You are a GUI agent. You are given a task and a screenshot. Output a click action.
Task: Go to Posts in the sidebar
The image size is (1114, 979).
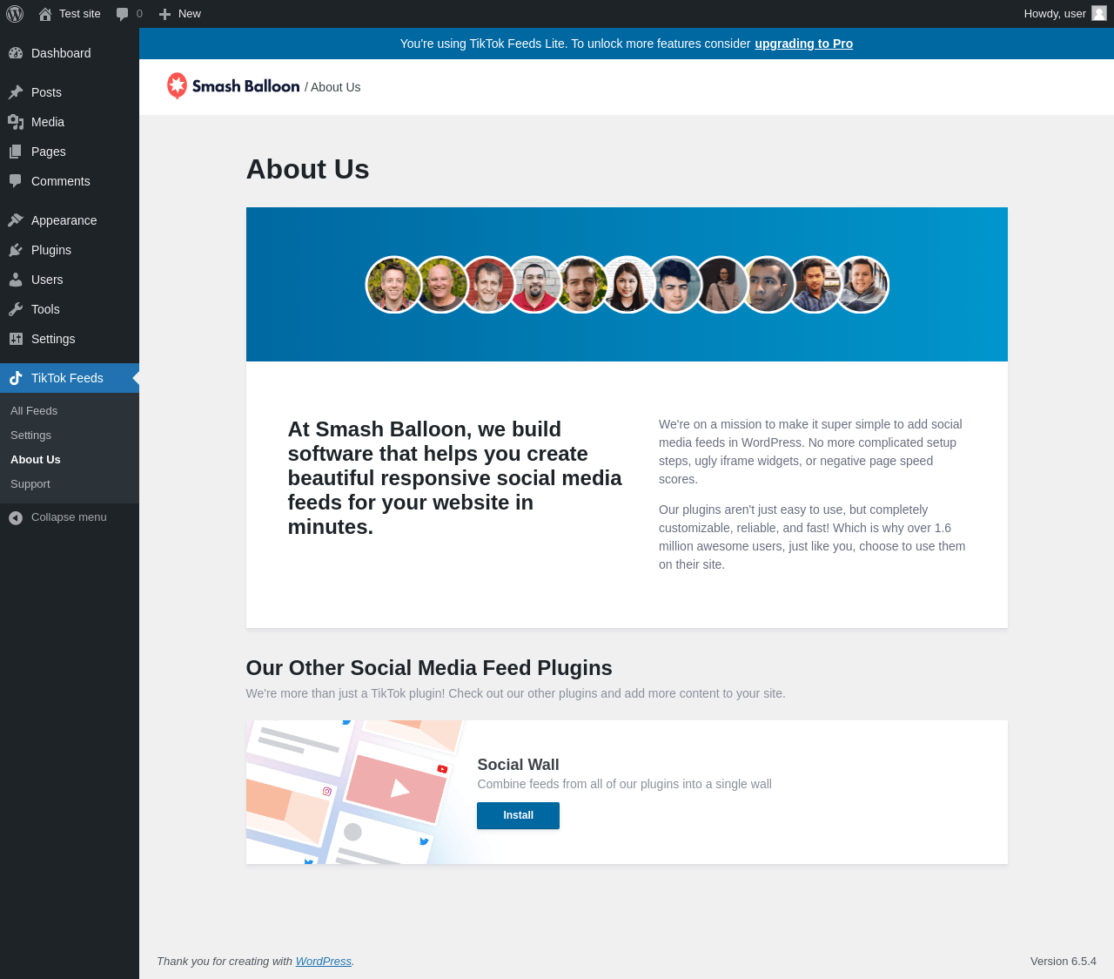46,92
